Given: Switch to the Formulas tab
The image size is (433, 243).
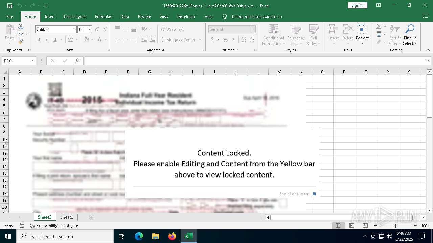Looking at the screenshot, I should coord(103,16).
